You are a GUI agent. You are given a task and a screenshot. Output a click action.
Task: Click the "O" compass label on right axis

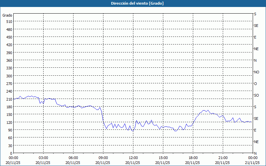(x=255, y=84)
